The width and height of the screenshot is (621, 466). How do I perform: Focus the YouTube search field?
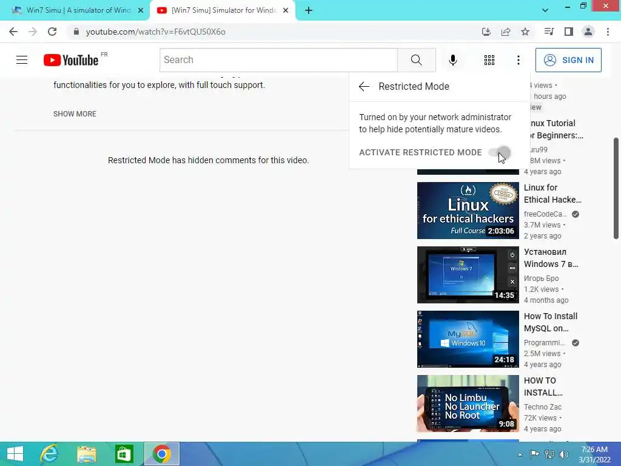(x=278, y=60)
